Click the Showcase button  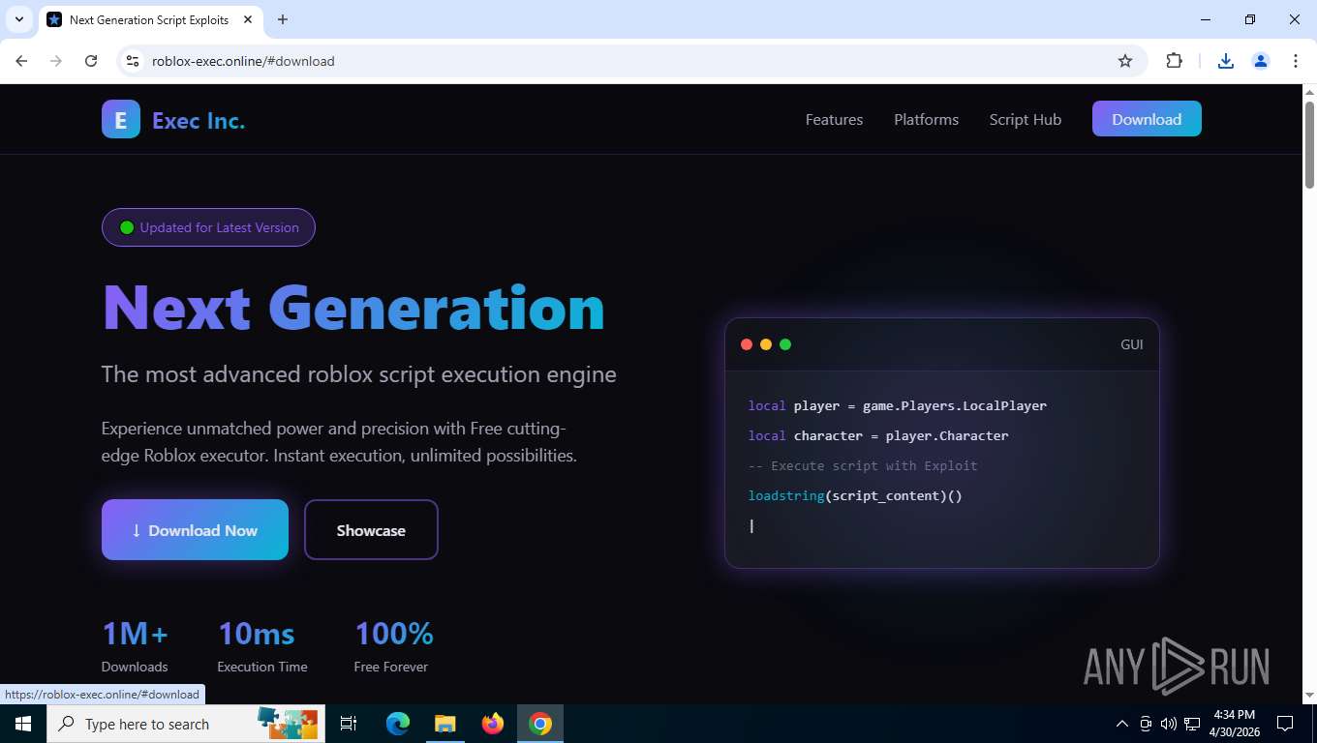[x=371, y=529]
